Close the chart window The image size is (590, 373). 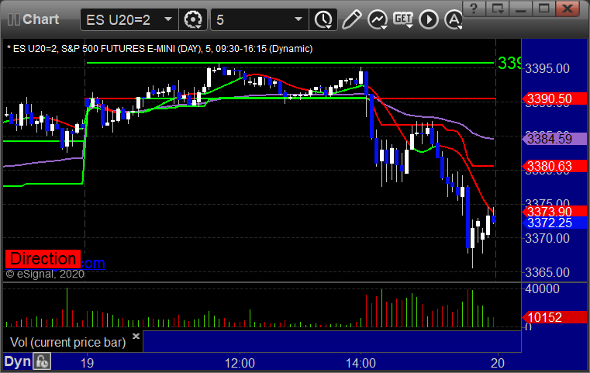[568, 9]
